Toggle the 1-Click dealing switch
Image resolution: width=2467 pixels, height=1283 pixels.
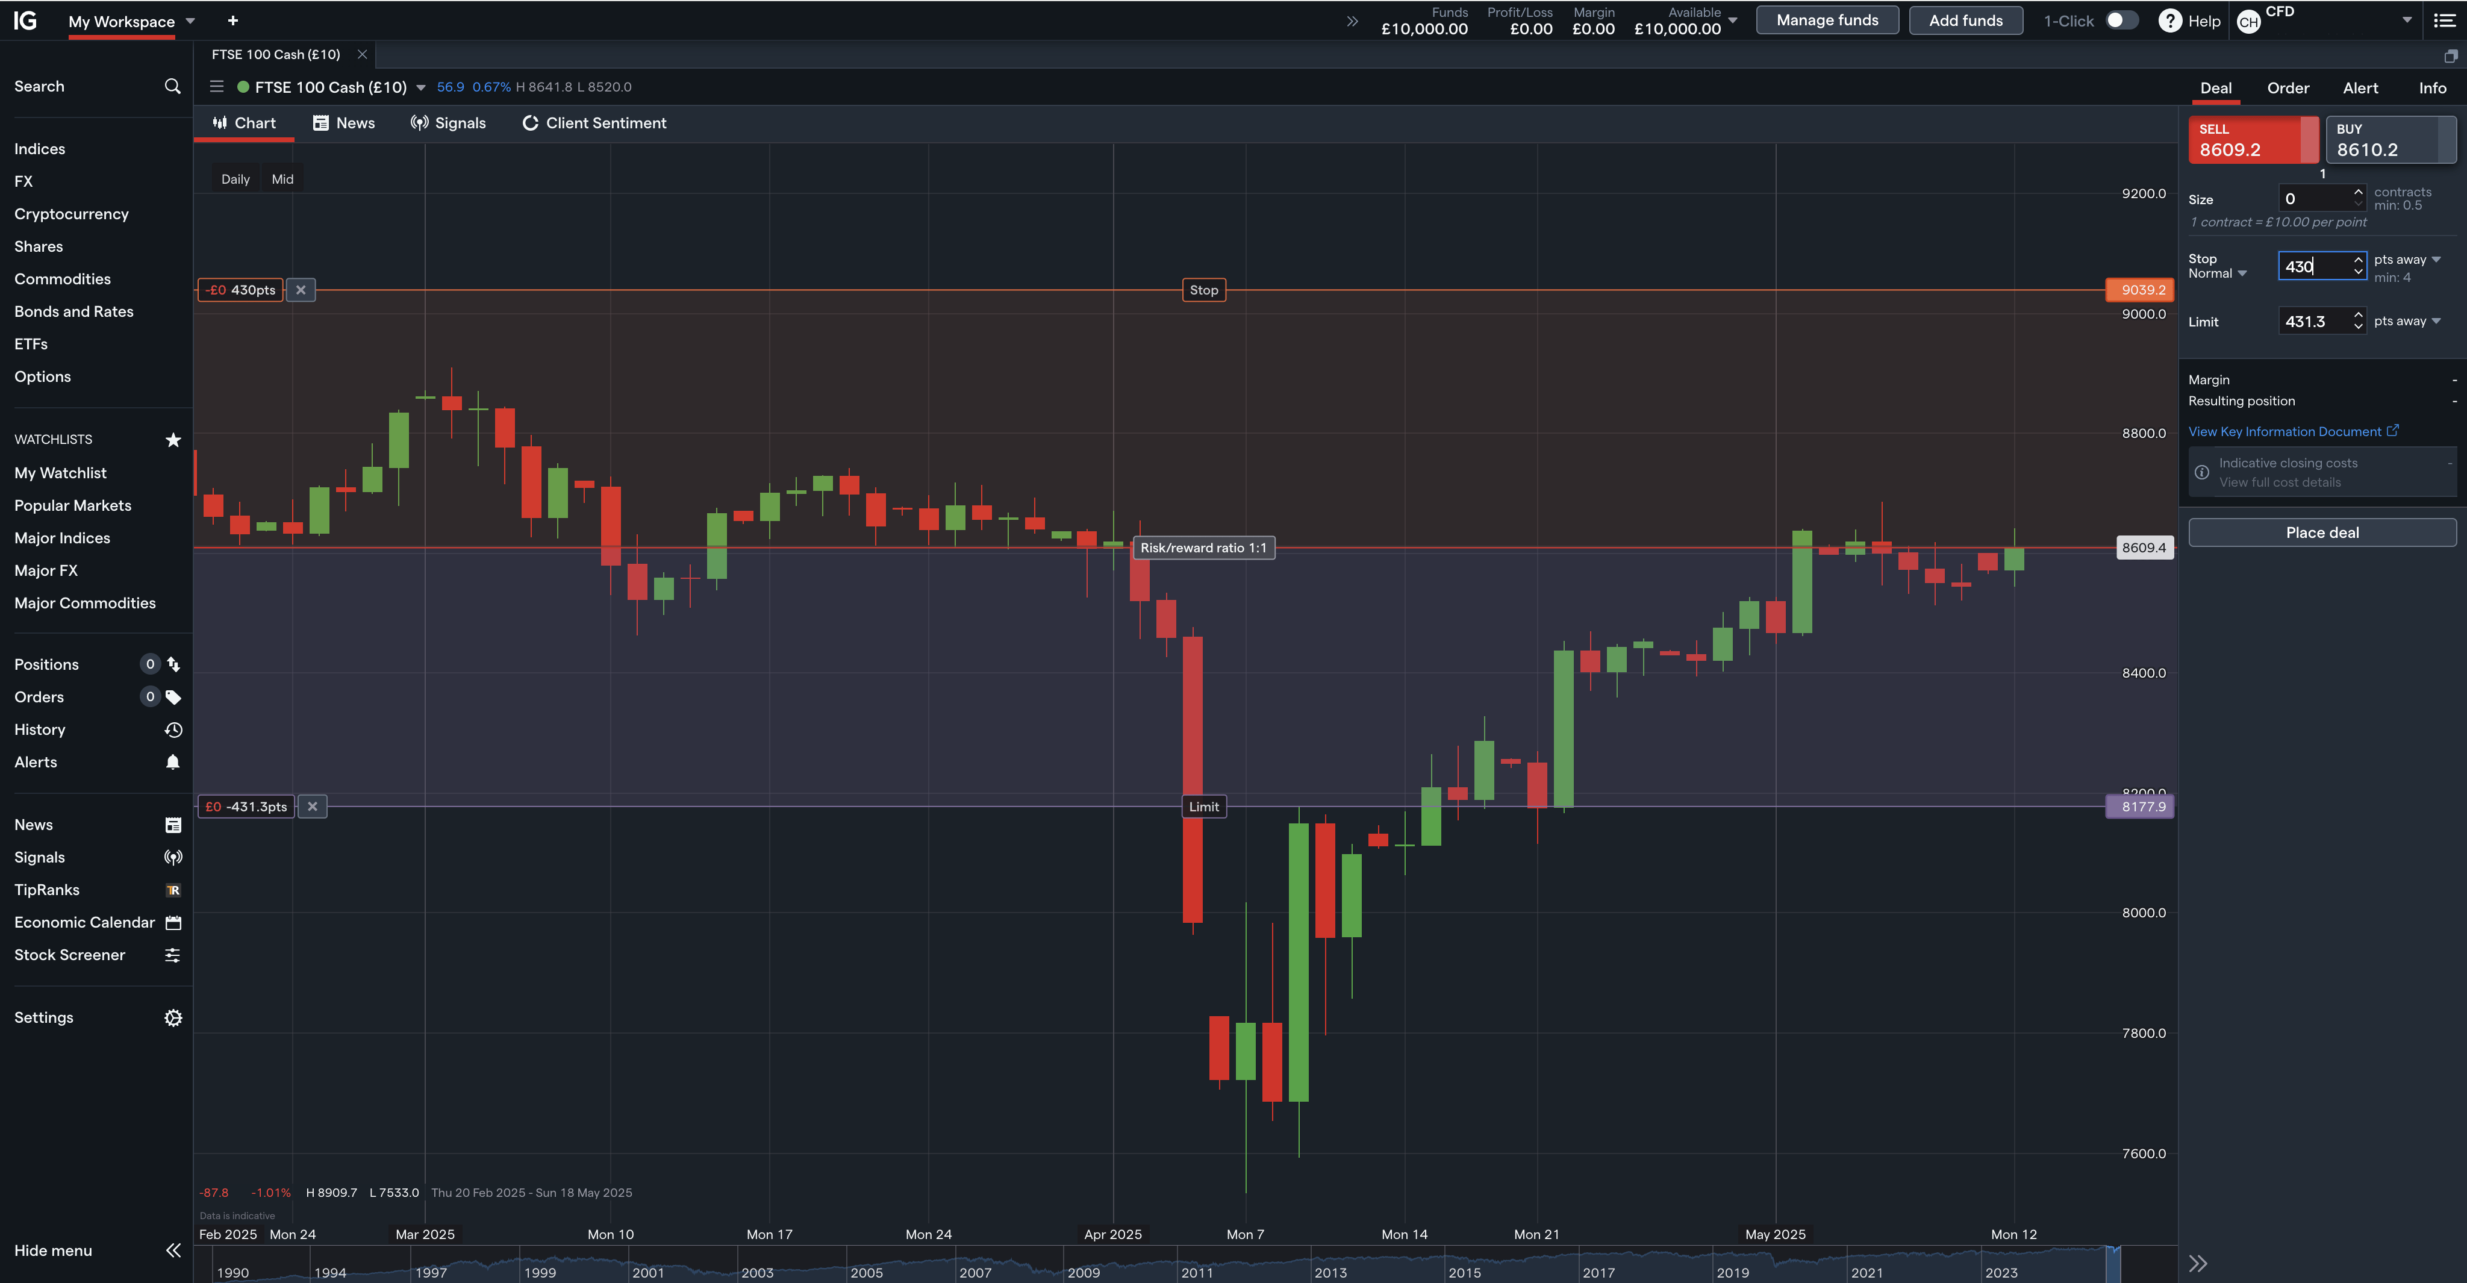coord(2121,20)
